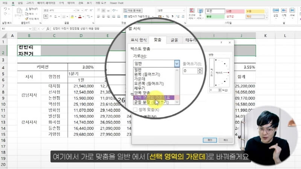Image resolution: width=301 pixels, height=169 pixels.
Task: Toggle Italic formatting in ribbon
Action: (51, 17)
